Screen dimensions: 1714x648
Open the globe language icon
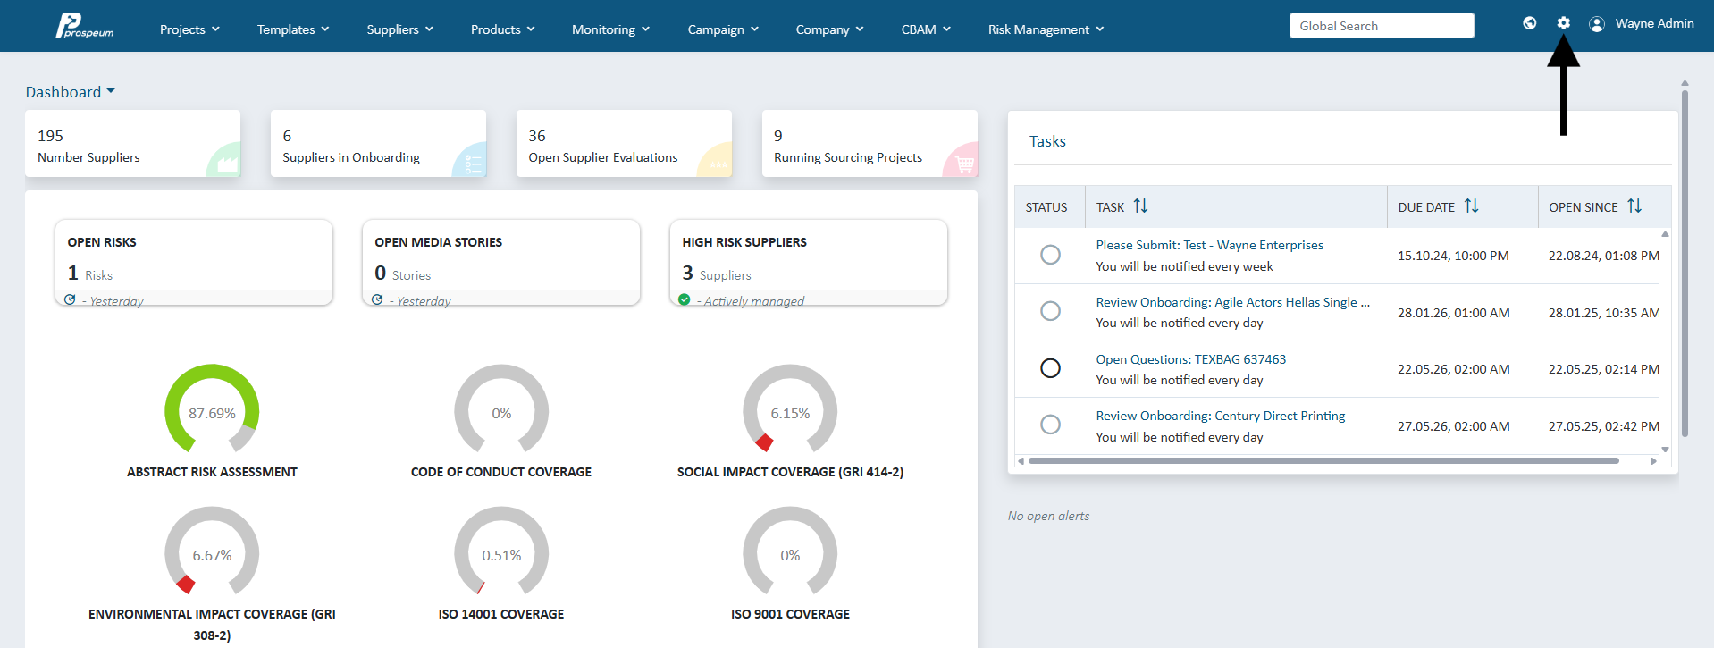(1530, 23)
